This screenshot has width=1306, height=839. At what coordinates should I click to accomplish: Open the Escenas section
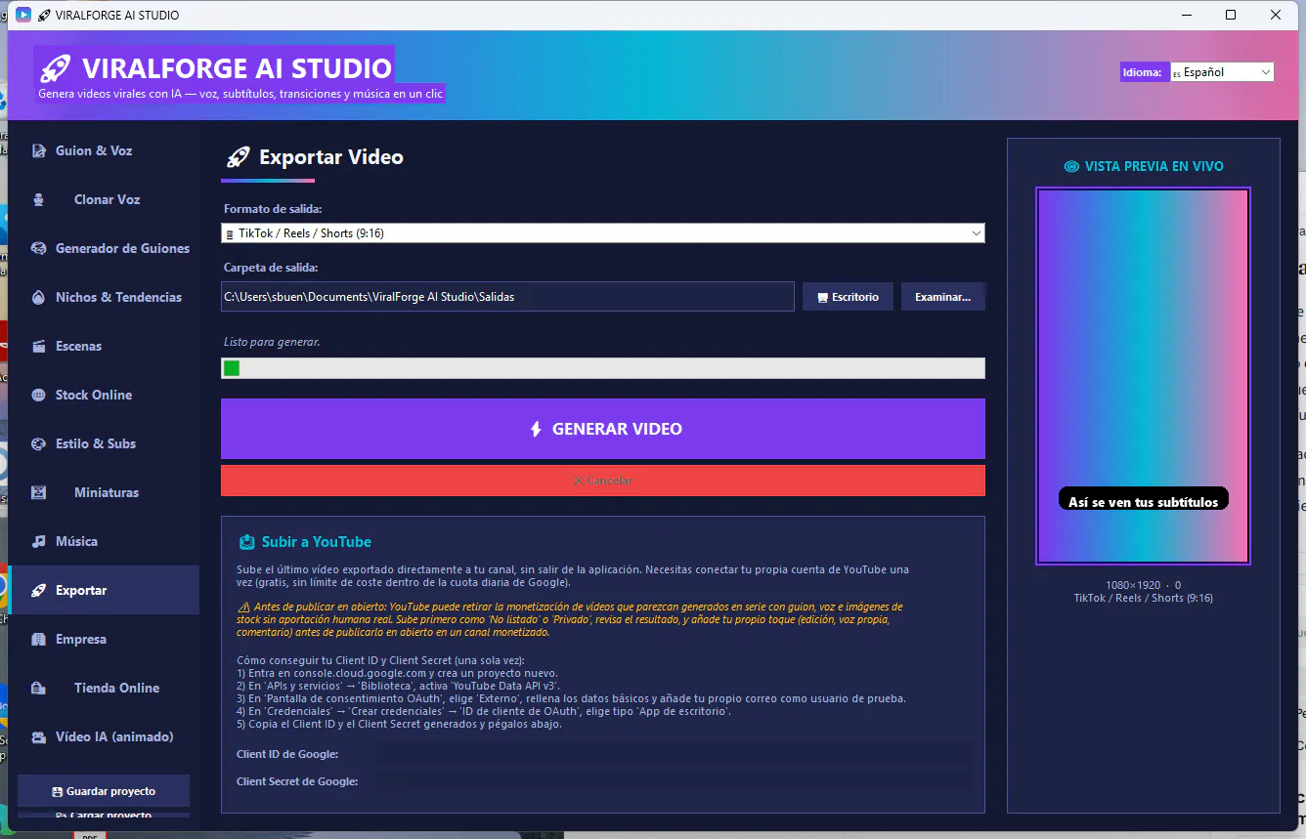tap(104, 346)
